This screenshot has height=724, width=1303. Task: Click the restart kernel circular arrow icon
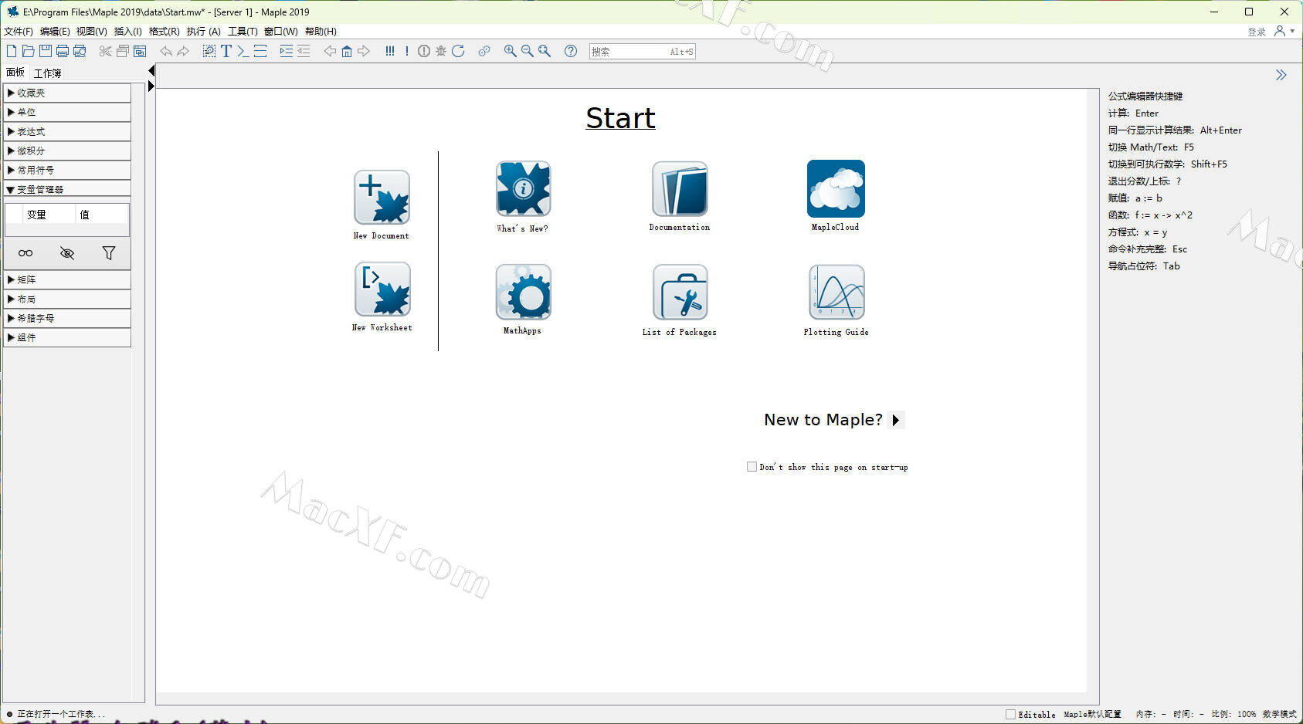click(458, 52)
